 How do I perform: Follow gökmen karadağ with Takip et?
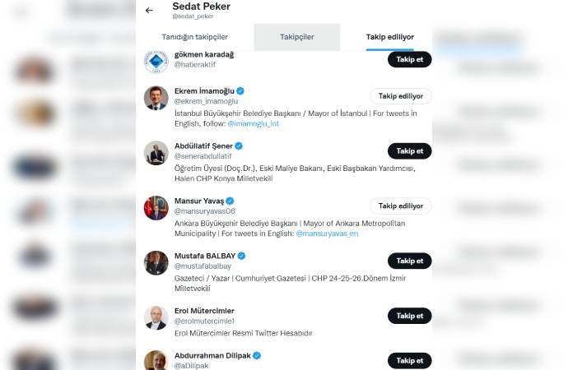click(409, 59)
